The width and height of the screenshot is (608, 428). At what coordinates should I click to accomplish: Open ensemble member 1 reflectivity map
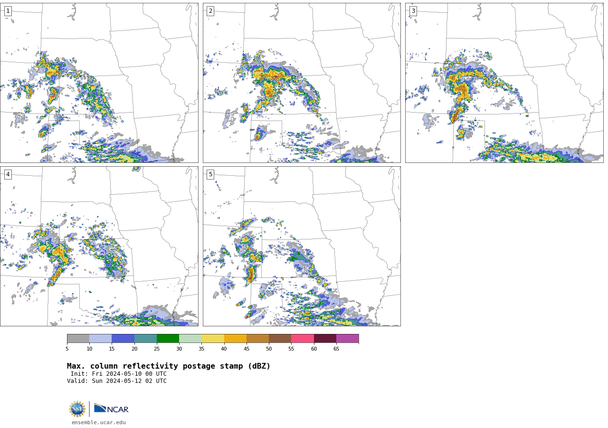[x=99, y=83]
